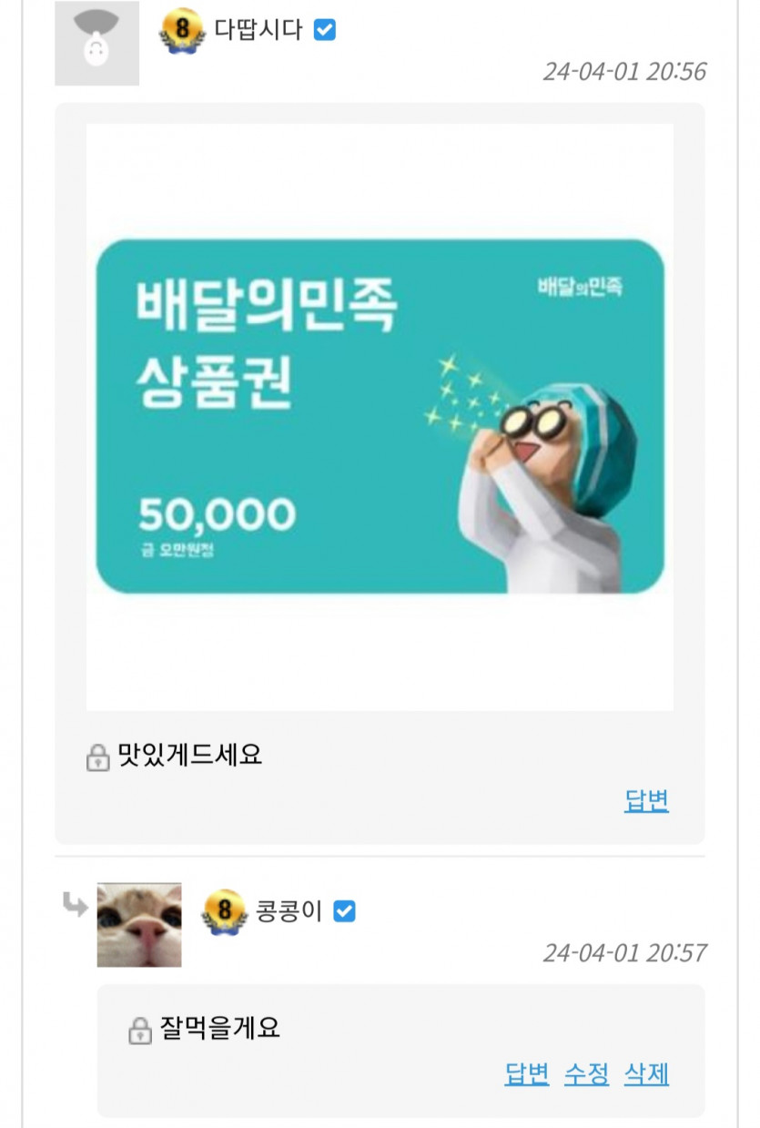Click the level 8 badge beside 콩콩이

(x=225, y=911)
